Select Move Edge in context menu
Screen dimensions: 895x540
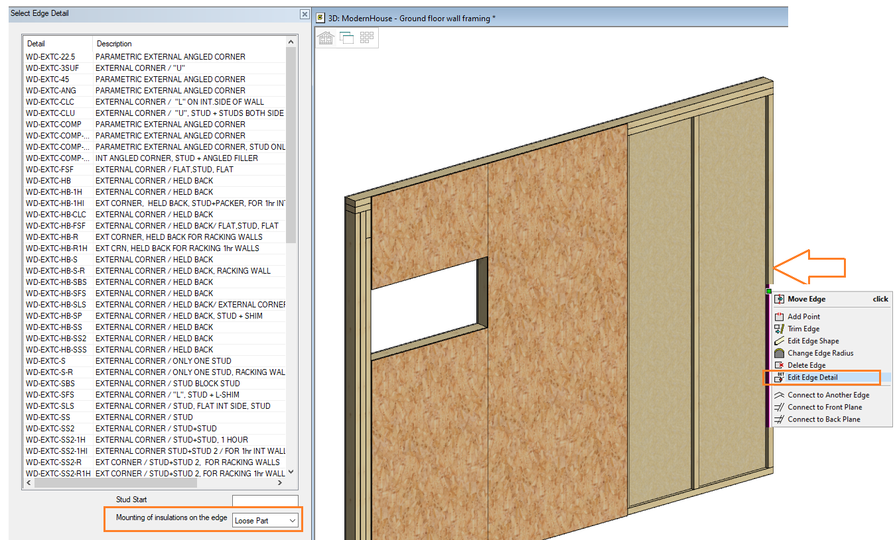[806, 299]
